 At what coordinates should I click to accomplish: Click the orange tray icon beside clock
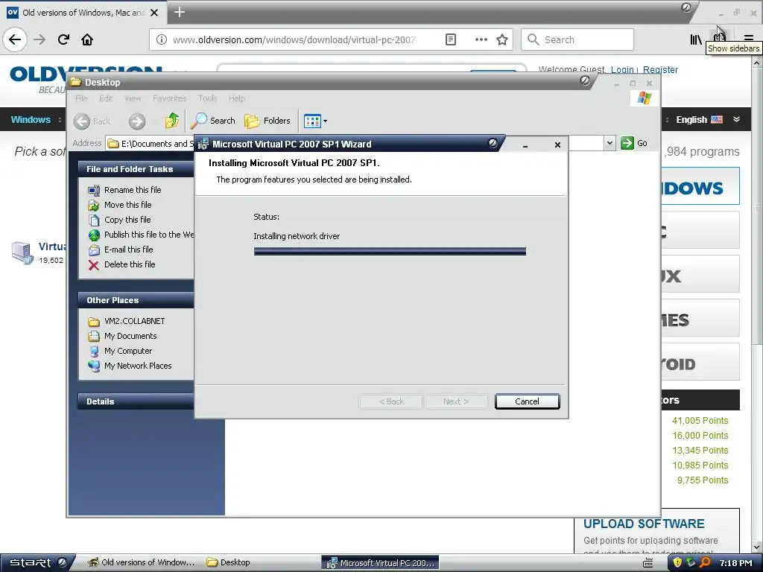click(705, 563)
